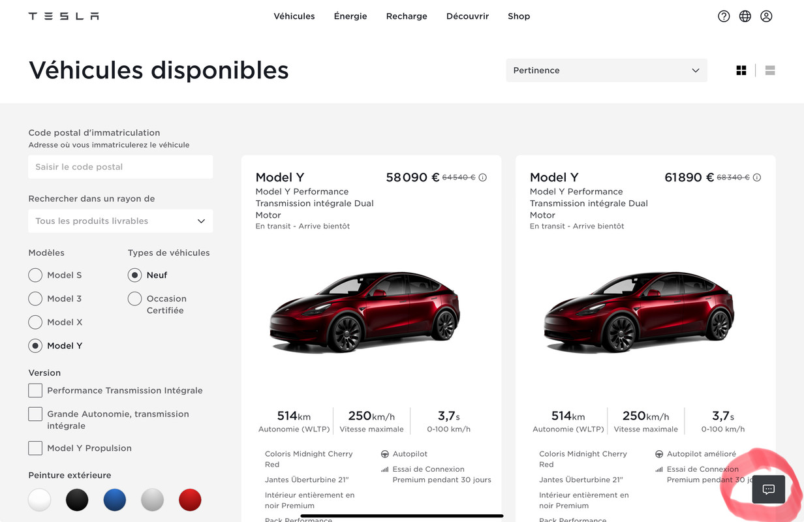
Task: Select the Model S radio button
Action: [x=35, y=275]
